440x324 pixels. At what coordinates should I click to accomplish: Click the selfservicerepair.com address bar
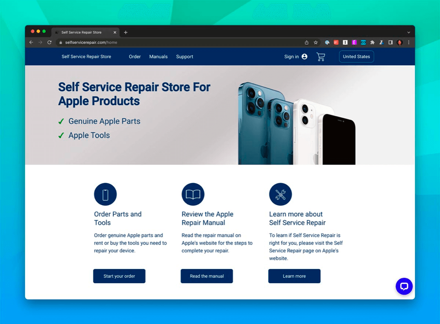pyautogui.click(x=180, y=42)
